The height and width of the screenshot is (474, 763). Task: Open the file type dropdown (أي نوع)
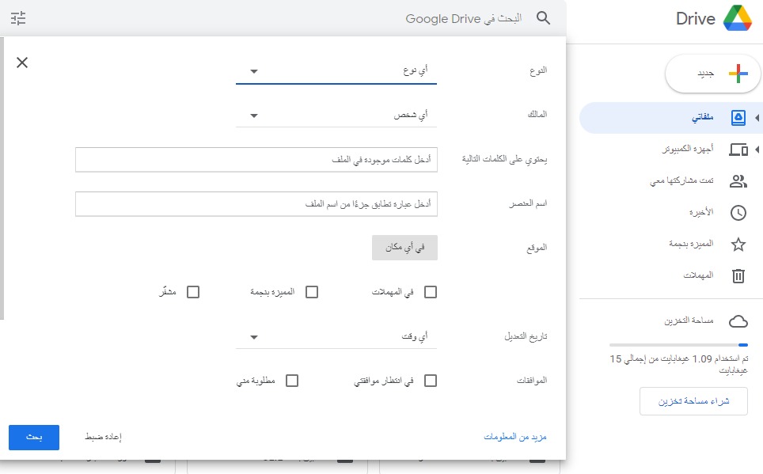[x=336, y=71]
